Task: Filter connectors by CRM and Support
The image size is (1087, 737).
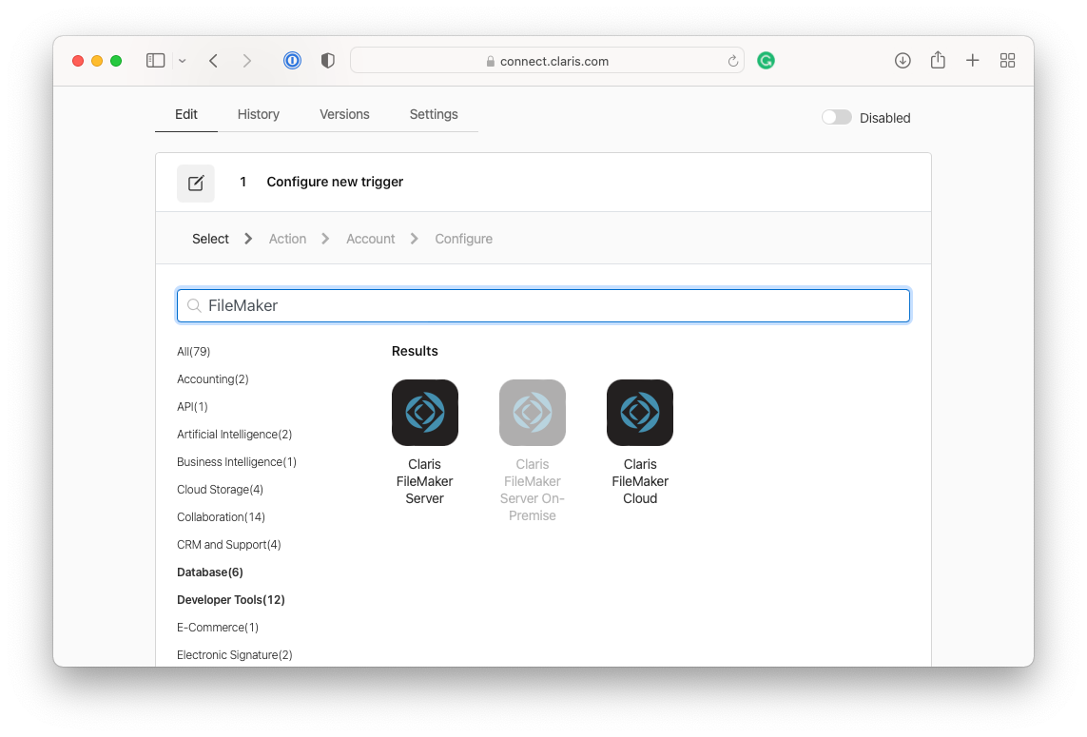Action: 228,544
